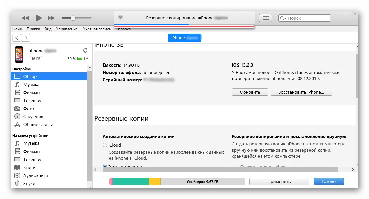Start playback with the play button

[39, 18]
